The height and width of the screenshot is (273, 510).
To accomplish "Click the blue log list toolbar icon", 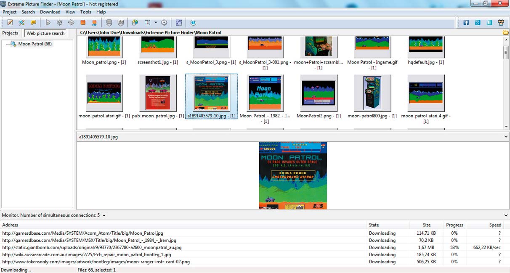I will pyautogui.click(x=179, y=23).
